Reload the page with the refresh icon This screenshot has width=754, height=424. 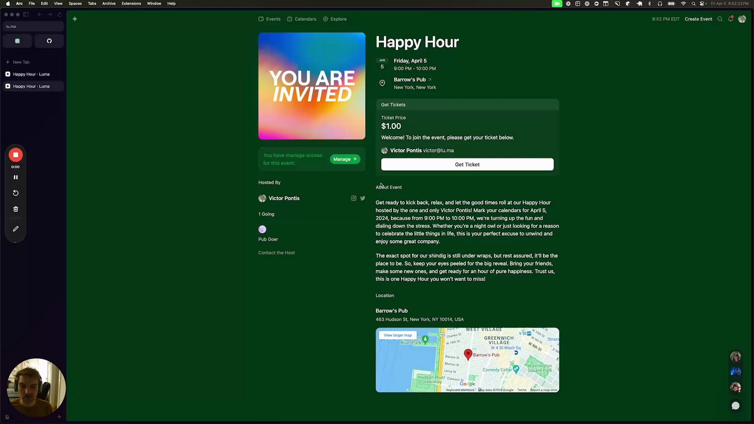coord(59,14)
